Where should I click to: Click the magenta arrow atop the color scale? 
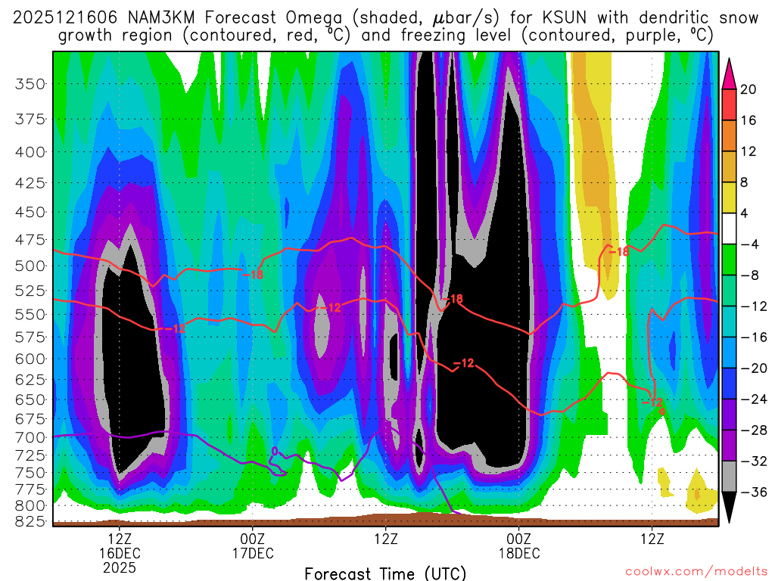pos(729,74)
